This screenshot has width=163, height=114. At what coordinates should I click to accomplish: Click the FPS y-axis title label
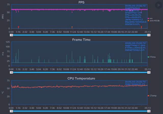(x=3, y=16)
